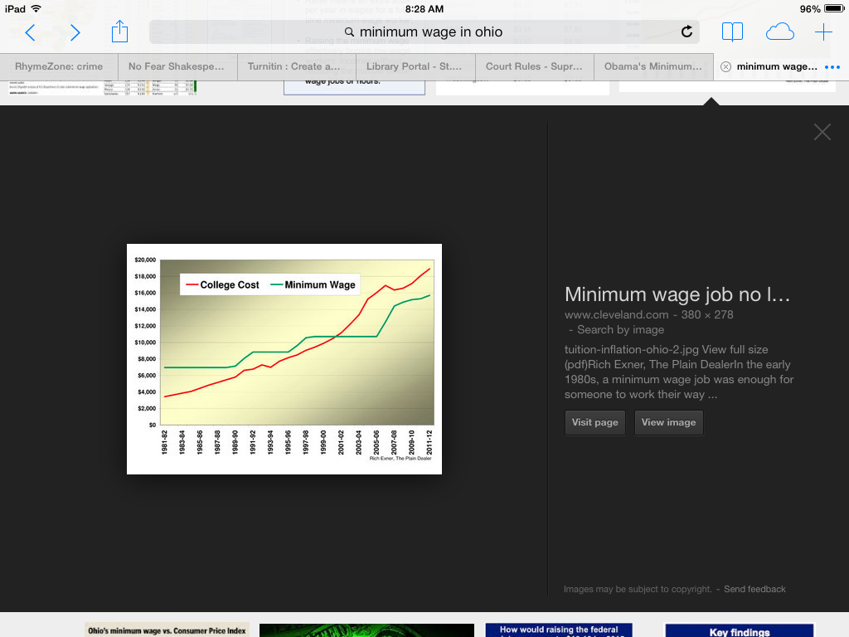Go to Court Rules tab

click(534, 66)
